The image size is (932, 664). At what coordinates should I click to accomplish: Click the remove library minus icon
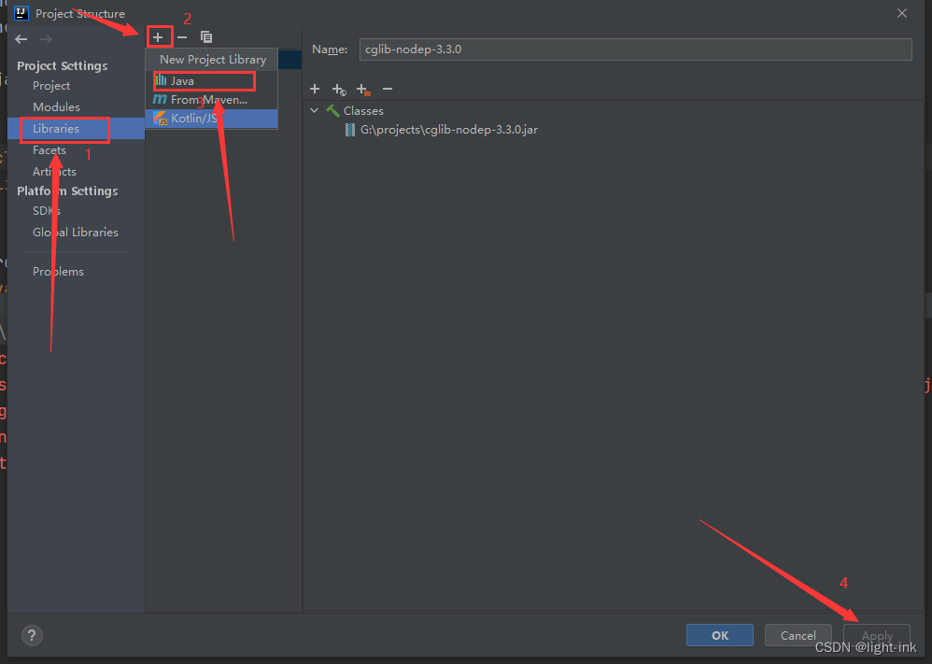[182, 37]
